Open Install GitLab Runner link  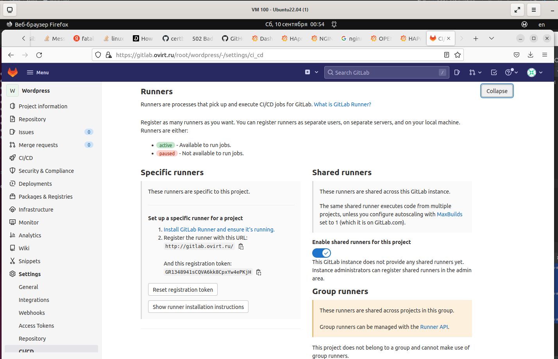click(x=219, y=230)
